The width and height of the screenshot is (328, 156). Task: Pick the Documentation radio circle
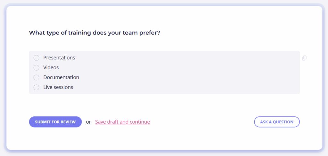[x=37, y=77]
